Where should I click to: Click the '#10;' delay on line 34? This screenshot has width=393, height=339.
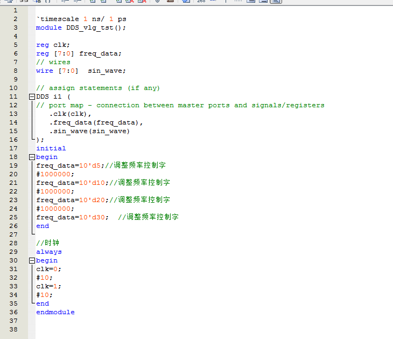point(44,295)
